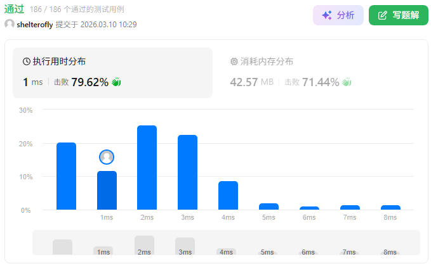This screenshot has width=431, height=266.
Task: Click the chip icon beside 消耗内存分布
Action: [234, 62]
